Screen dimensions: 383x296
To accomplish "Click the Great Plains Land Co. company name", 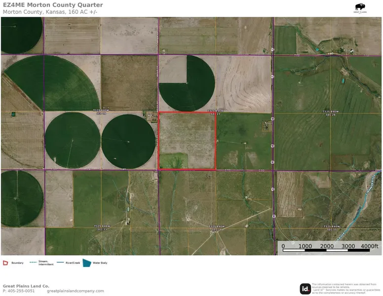I will [26, 286].
